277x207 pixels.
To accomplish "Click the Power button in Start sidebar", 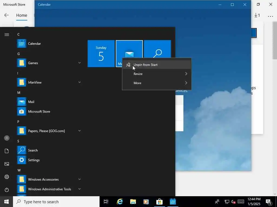I will coord(7,190).
